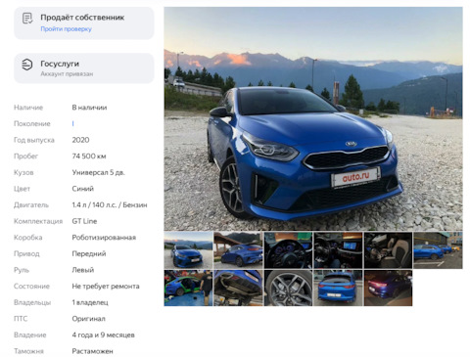The image size is (470, 357).
Task: Open the generation I link
Action: coord(73,123)
